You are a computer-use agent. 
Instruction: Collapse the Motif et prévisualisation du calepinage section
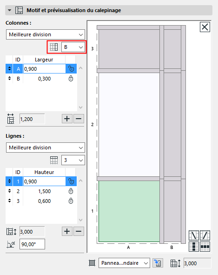[9, 10]
